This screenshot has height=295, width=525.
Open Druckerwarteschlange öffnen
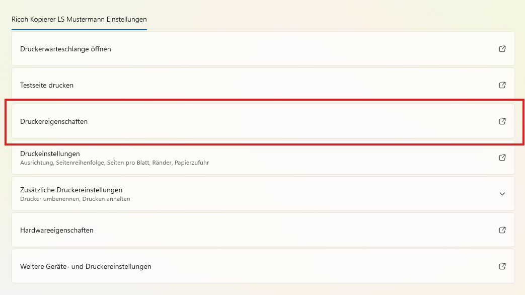[65, 49]
